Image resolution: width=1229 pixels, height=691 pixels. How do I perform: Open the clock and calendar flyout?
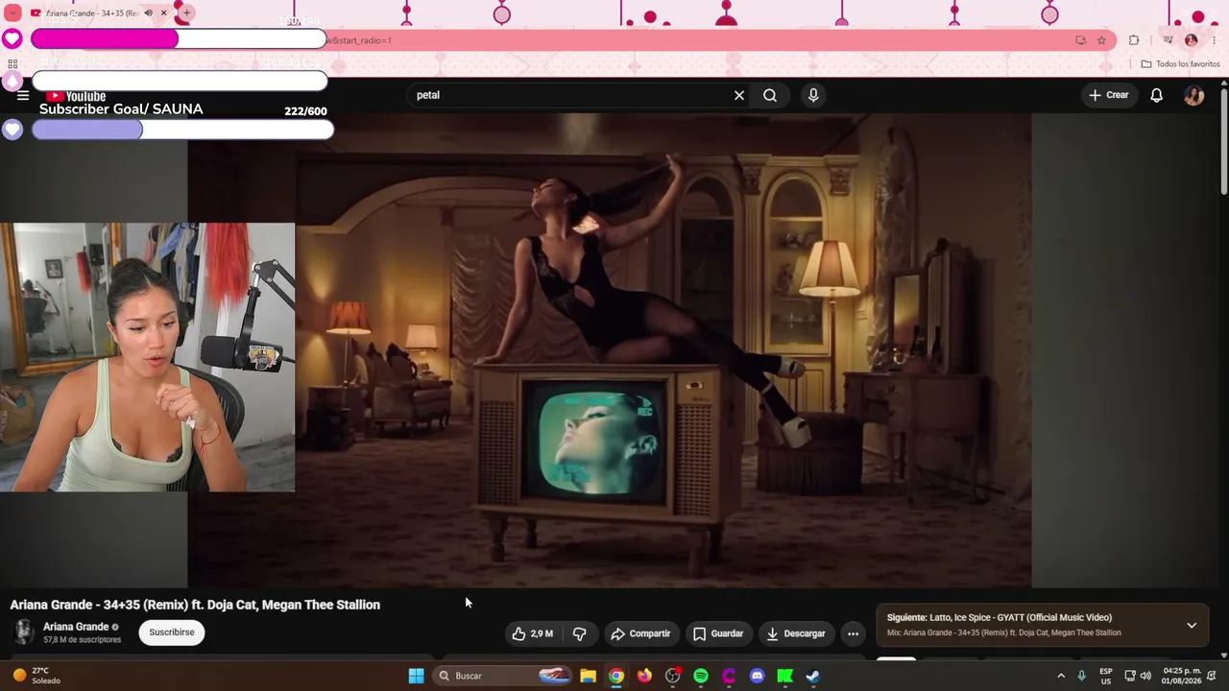tap(1182, 676)
